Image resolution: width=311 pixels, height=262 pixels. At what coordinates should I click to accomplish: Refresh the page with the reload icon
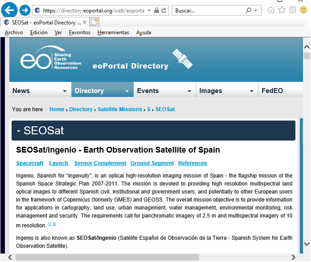(x=164, y=10)
